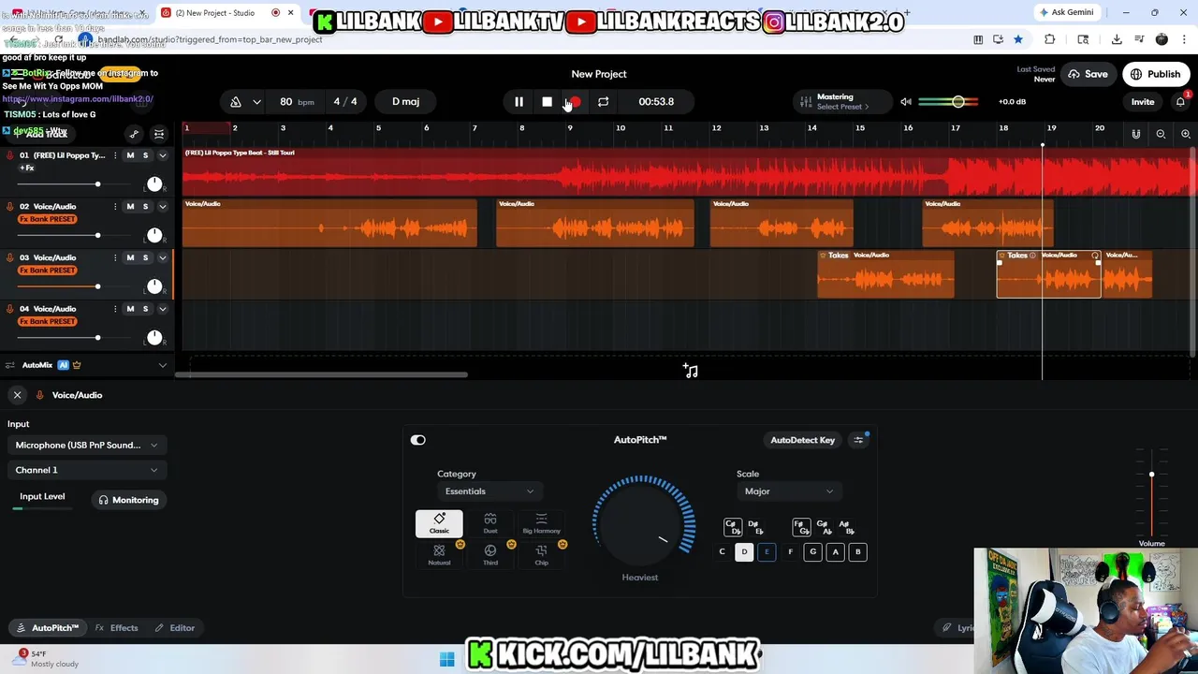Image resolution: width=1198 pixels, height=674 pixels.
Task: Open Fx Bank PRESET on track 02
Action: click(x=48, y=219)
